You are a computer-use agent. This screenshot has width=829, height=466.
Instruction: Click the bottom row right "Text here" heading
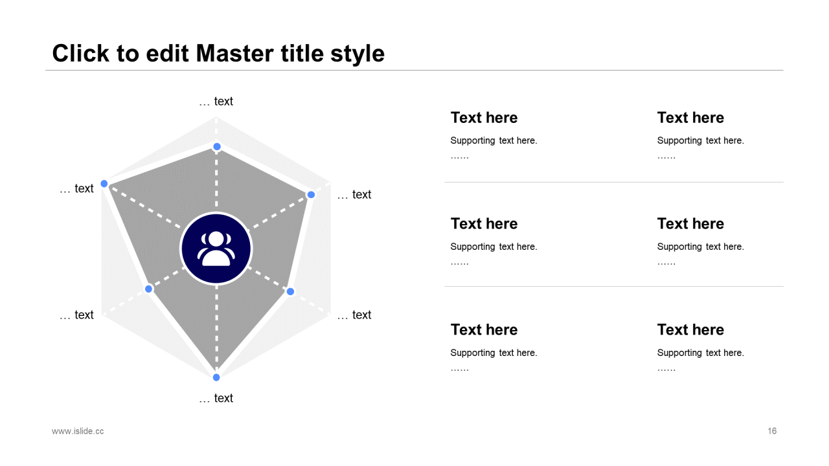click(x=690, y=330)
